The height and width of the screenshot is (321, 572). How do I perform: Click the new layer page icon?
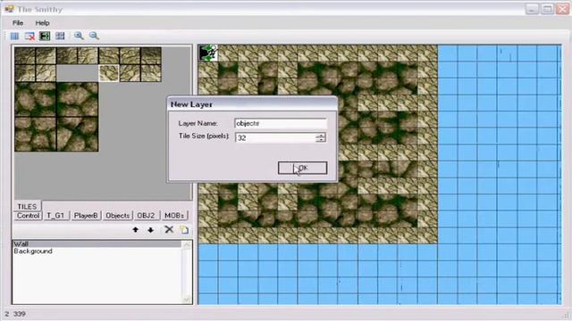pyautogui.click(x=184, y=229)
